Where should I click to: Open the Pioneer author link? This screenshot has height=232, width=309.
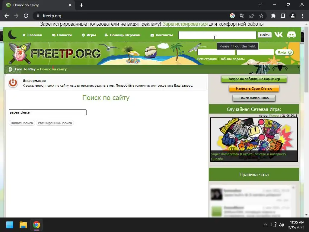274,116
